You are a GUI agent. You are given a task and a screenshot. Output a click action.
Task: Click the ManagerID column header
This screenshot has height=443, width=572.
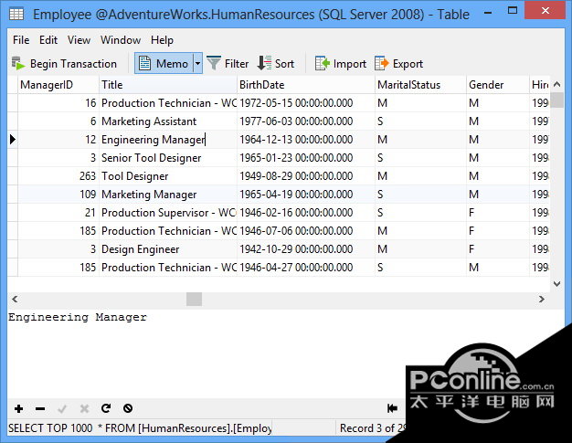(x=58, y=85)
